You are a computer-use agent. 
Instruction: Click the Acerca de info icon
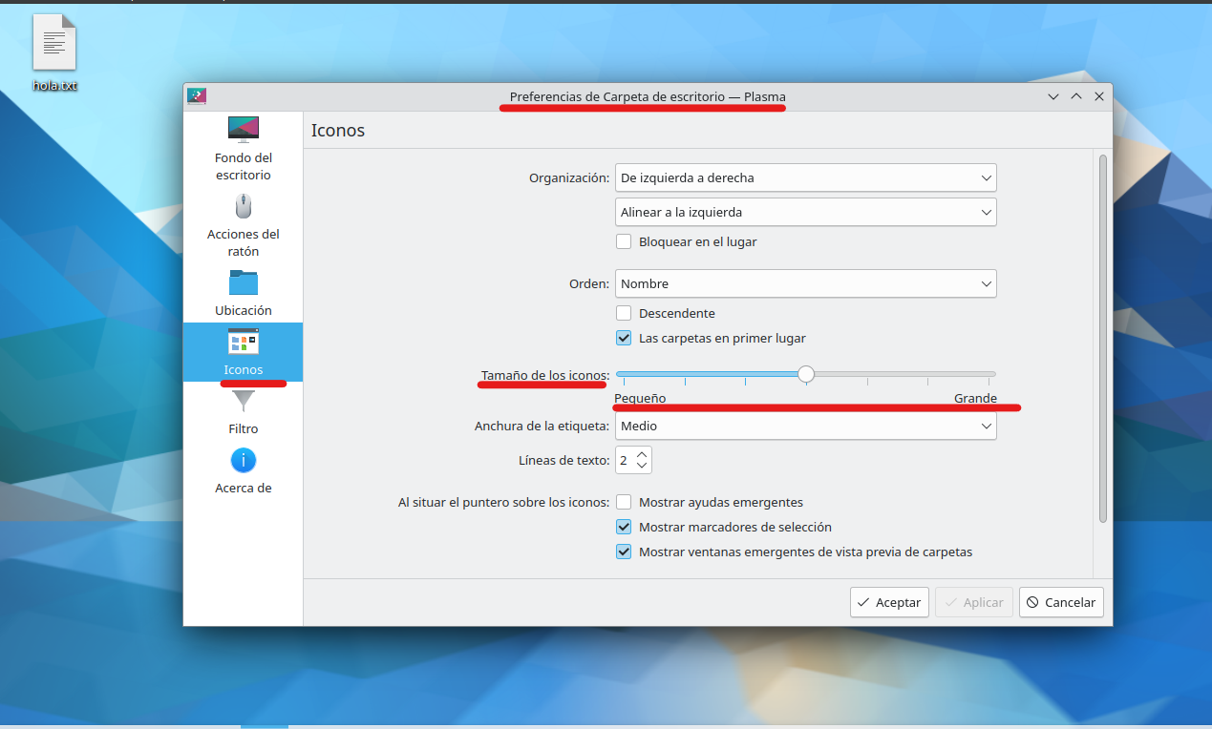tap(243, 461)
